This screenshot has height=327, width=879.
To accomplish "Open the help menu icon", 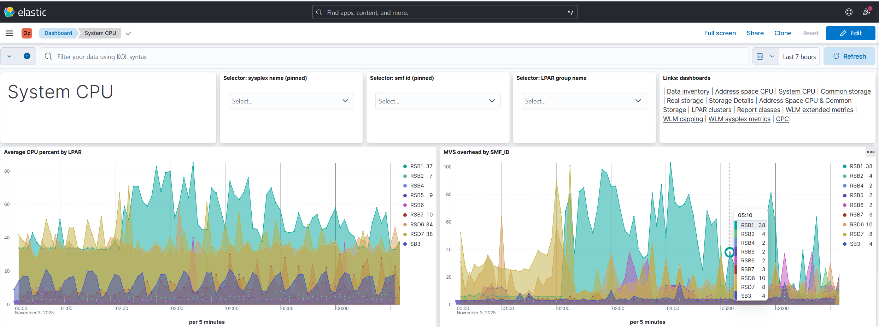I will [849, 12].
